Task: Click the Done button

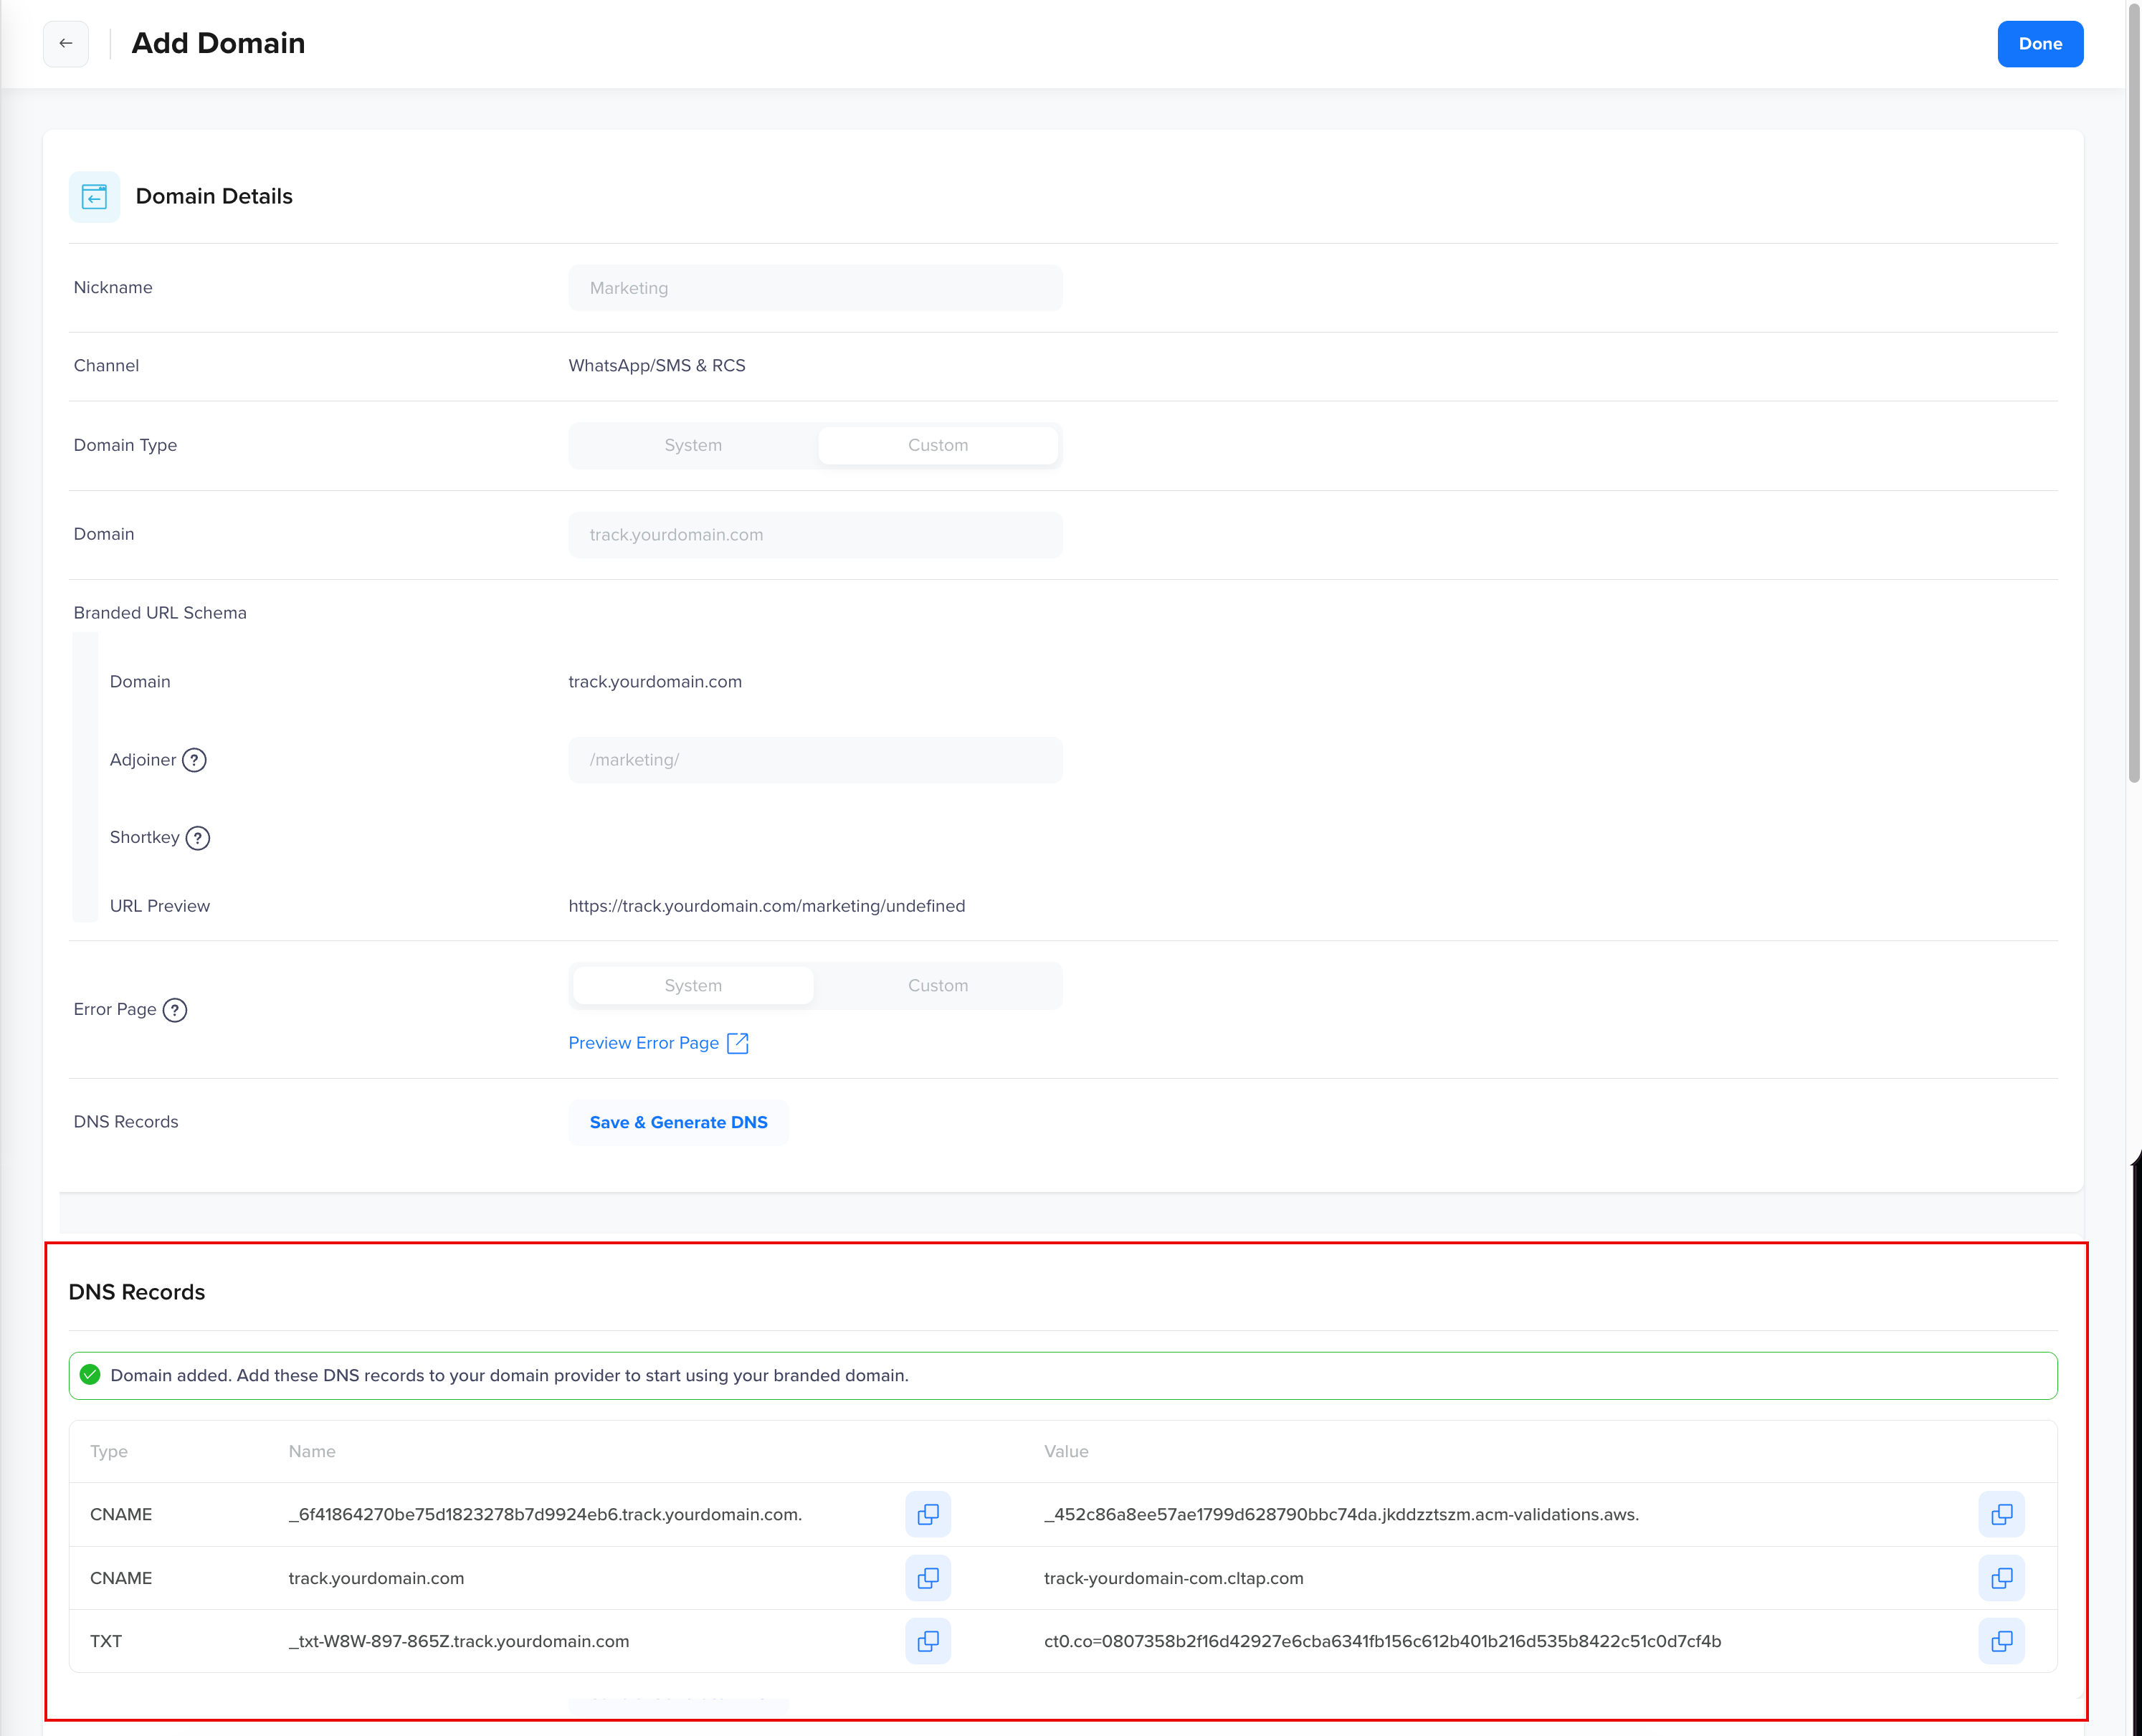Action: pos(2039,44)
